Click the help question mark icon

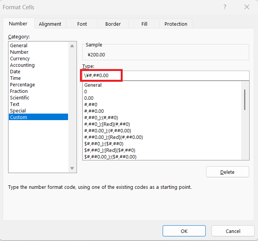(x=225, y=7)
